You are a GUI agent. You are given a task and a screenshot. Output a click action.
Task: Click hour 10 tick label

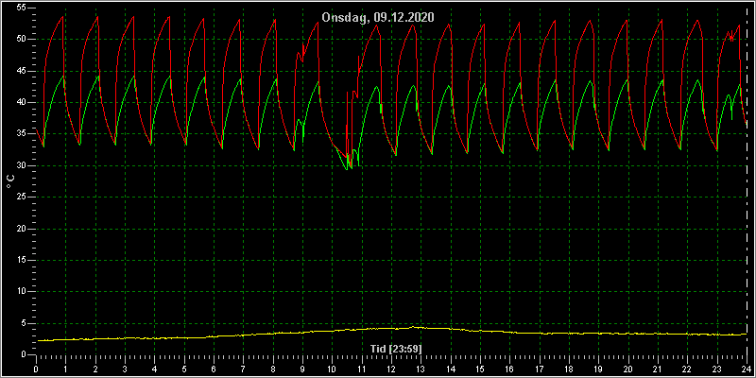332,369
